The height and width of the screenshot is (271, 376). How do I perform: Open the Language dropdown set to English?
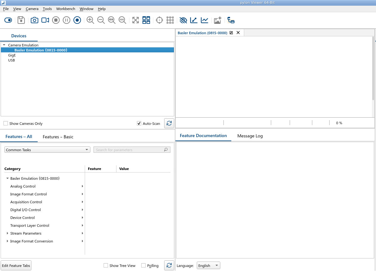(208, 265)
